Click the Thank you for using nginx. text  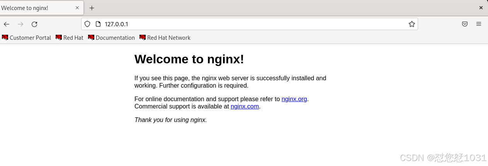171,120
